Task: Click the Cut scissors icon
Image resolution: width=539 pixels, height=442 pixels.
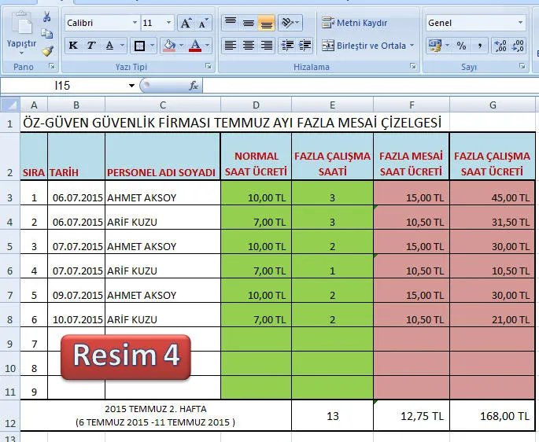Action: [x=46, y=17]
